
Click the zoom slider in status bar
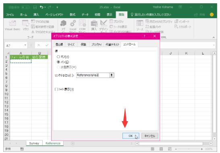189,149
